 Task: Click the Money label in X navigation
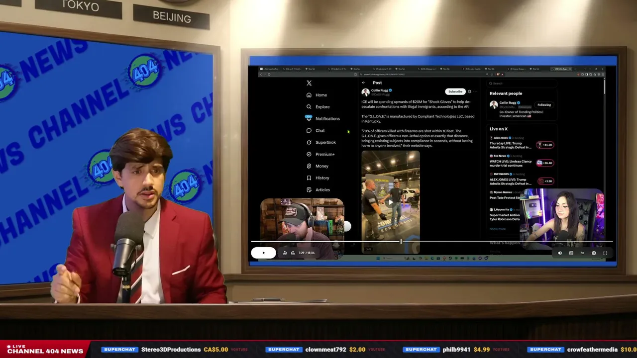click(322, 166)
